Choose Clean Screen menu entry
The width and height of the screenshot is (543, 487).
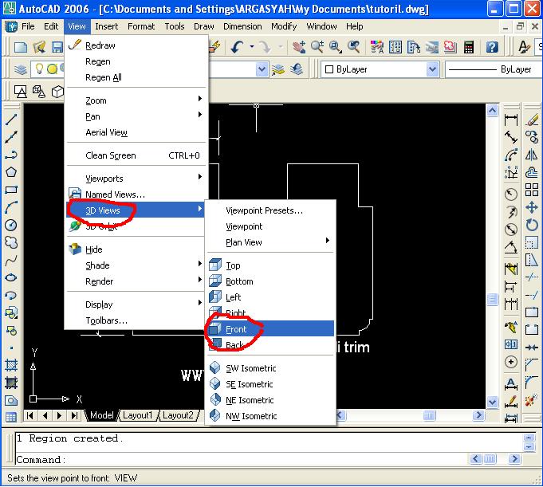tap(136, 155)
